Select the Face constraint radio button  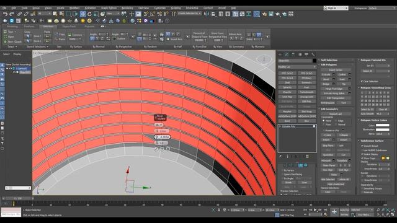[324, 125]
